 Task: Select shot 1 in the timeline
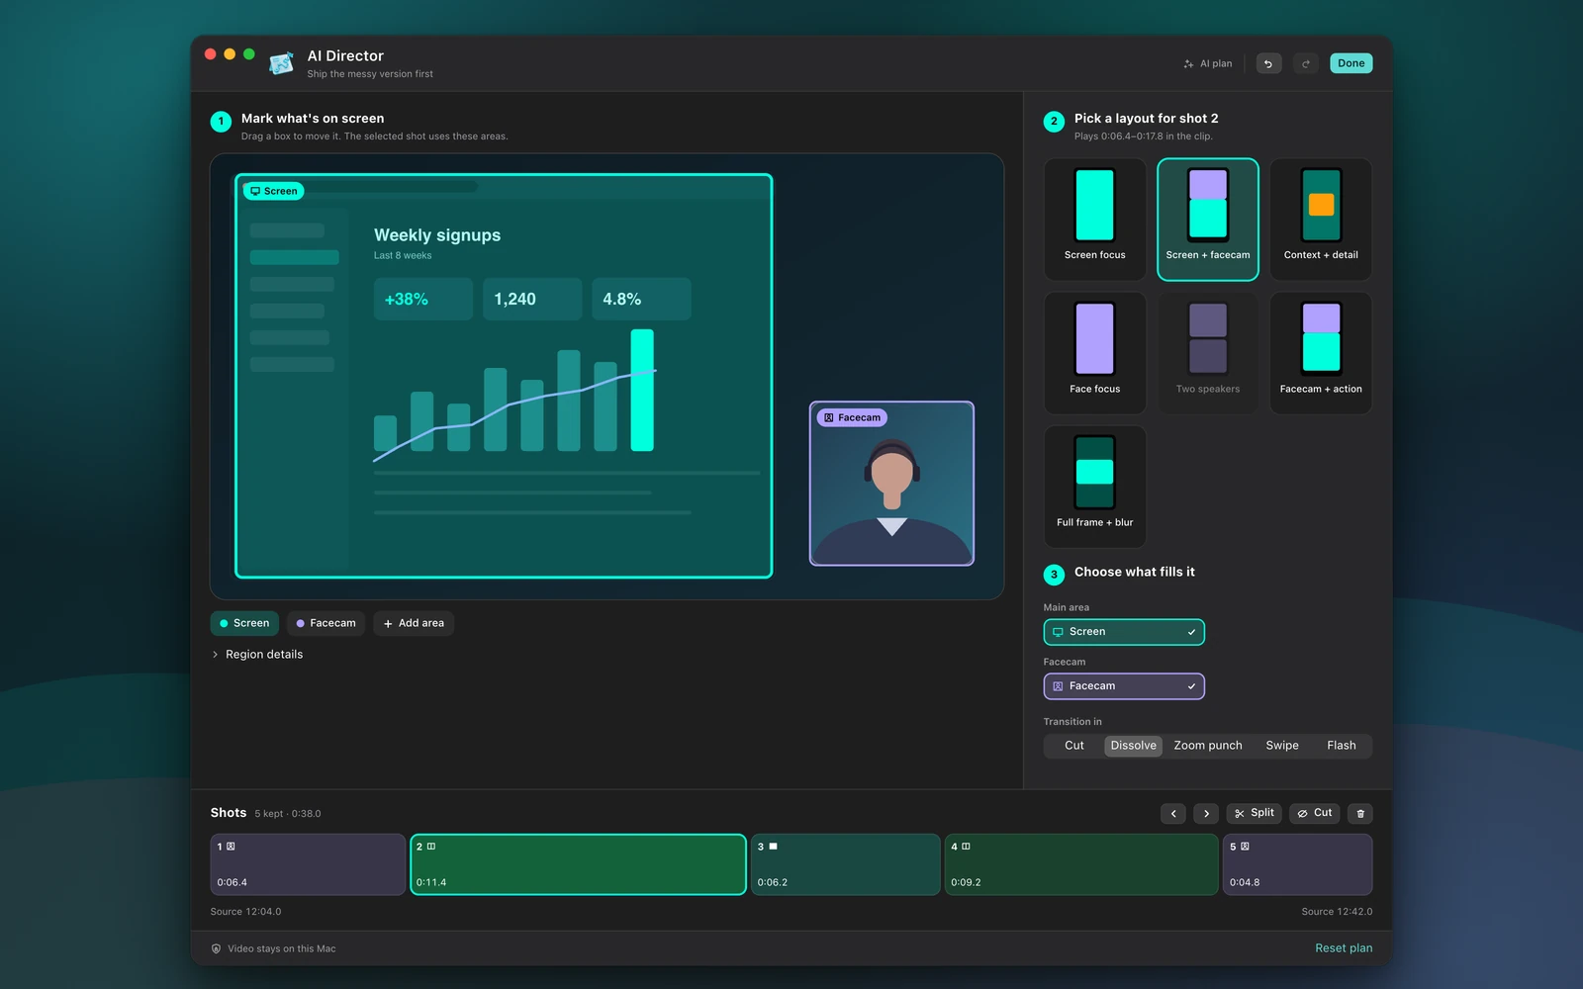pos(308,864)
